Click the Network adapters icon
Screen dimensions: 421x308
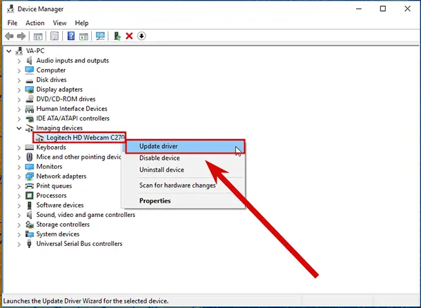click(x=29, y=176)
